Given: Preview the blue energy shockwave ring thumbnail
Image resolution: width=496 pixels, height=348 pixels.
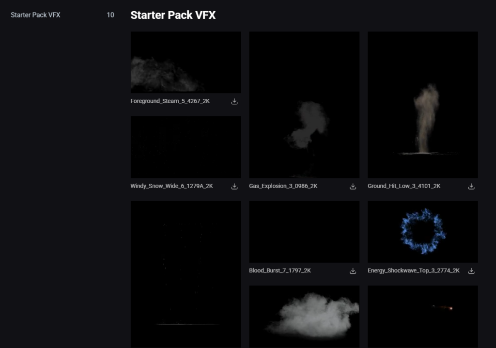Looking at the screenshot, I should click(x=422, y=232).
